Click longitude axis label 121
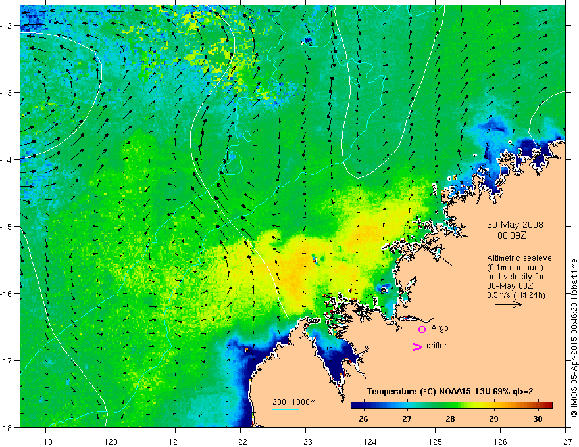The height and width of the screenshot is (447, 579). click(176, 442)
